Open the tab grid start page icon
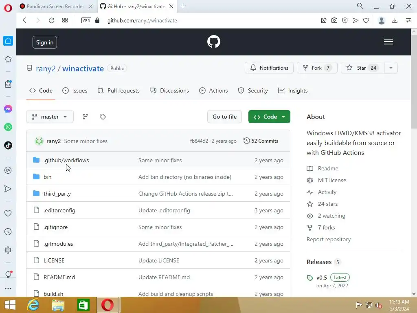 [x=65, y=20]
